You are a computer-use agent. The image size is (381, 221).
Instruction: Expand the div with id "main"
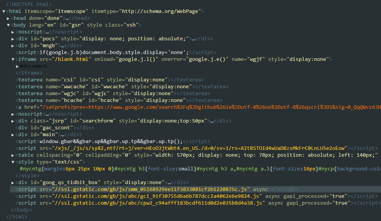coord(13,134)
